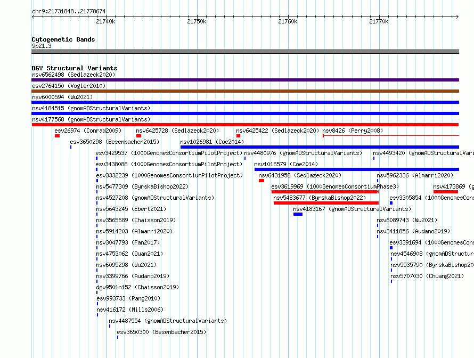Open nsv8426 (Perry2008) variant label
Viewport: 474px width, 358px height.
click(353, 131)
